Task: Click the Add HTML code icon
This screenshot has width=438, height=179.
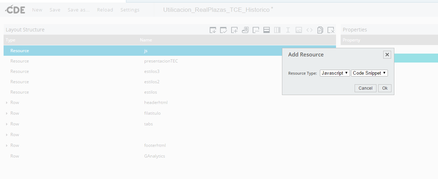Action: [310, 30]
